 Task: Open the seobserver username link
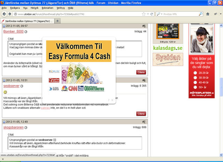11,86
